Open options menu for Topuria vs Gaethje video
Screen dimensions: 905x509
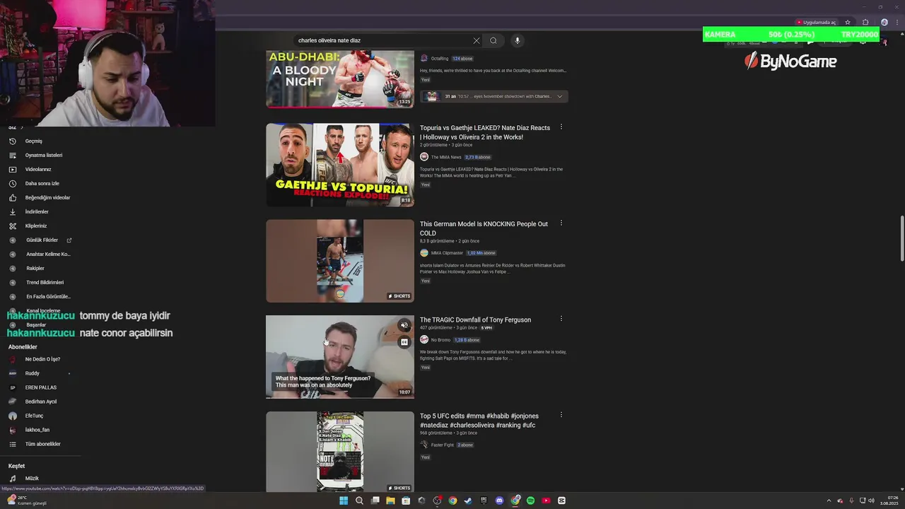(x=561, y=127)
